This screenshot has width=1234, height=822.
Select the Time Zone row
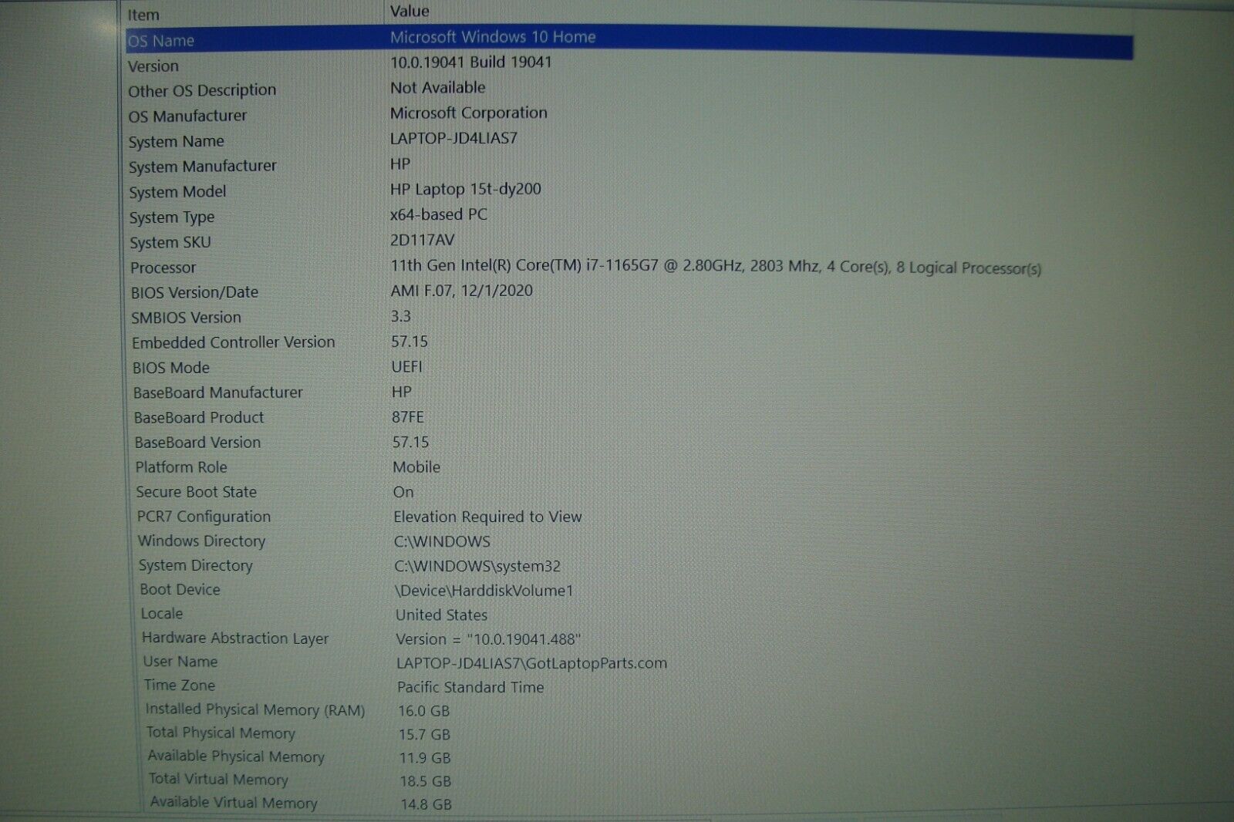click(x=180, y=686)
